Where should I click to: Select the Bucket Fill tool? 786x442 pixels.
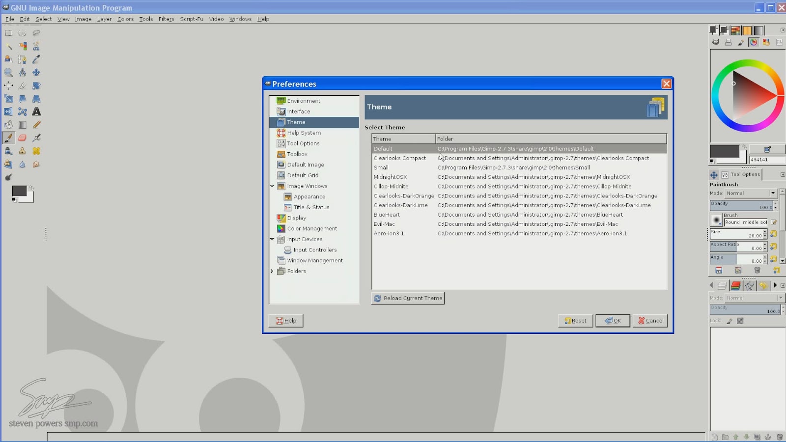9,125
